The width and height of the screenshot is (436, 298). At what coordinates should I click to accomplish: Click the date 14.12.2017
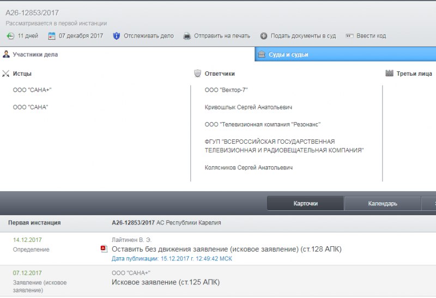[27, 240]
